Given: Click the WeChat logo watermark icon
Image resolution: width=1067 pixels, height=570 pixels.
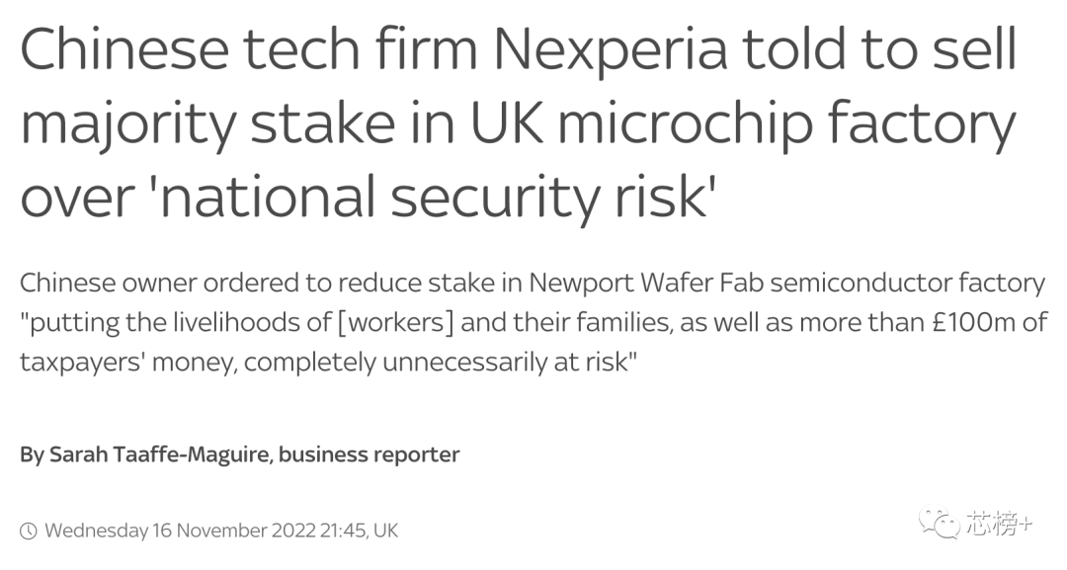Looking at the screenshot, I should tap(939, 523).
